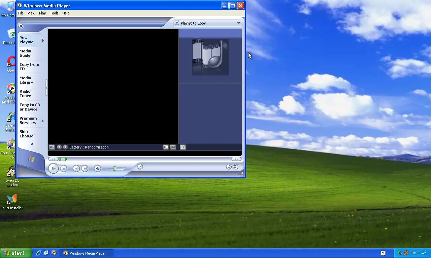Click the Windows Media Player taskbar button
Screen dimensions: 431x258
tap(87, 253)
